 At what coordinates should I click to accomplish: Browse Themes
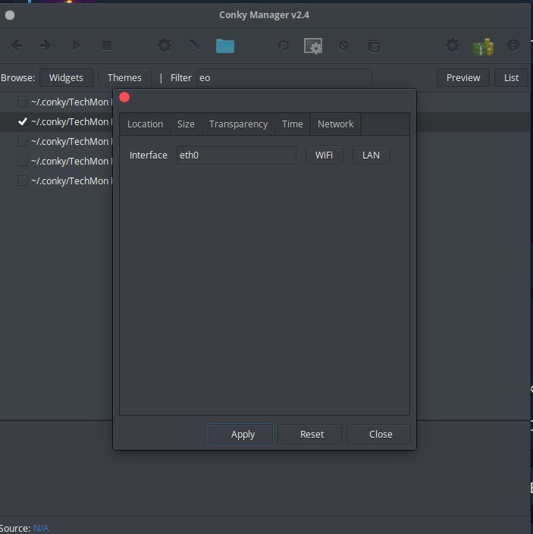(x=124, y=77)
